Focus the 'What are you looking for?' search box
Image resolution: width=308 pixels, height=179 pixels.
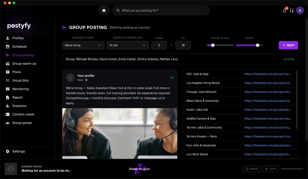coord(161,10)
